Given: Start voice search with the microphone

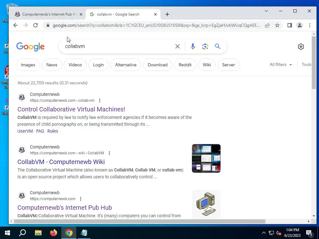Looking at the screenshot, I should point(193,46).
